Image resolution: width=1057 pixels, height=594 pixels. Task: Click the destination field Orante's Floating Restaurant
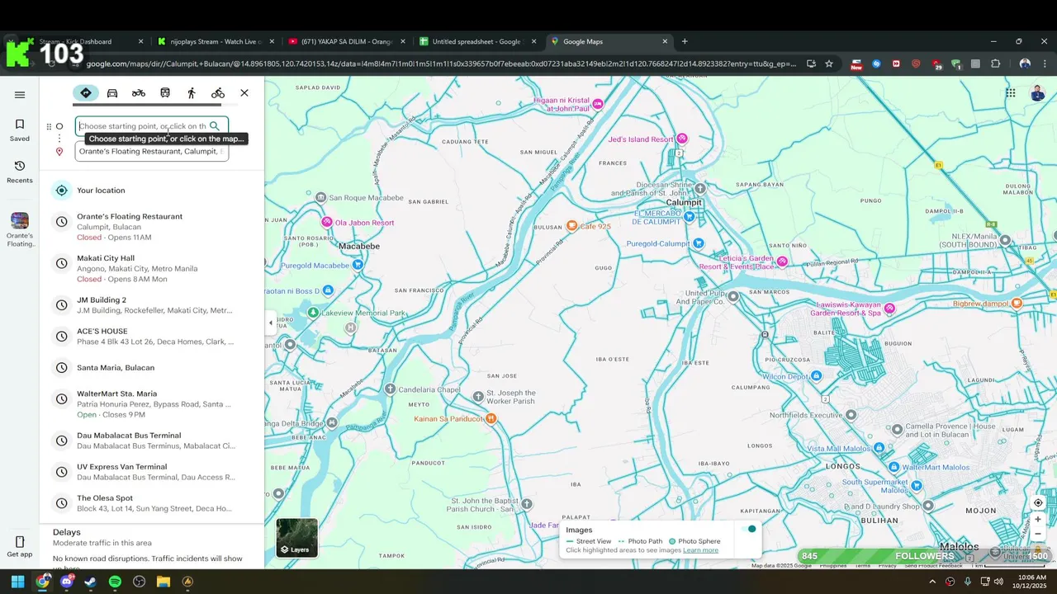pyautogui.click(x=151, y=151)
